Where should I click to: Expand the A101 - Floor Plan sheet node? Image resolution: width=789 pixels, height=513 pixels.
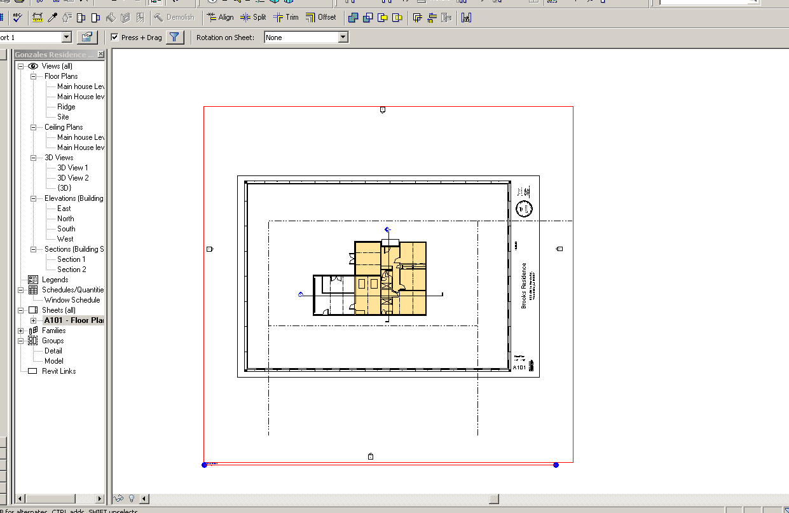(32, 320)
